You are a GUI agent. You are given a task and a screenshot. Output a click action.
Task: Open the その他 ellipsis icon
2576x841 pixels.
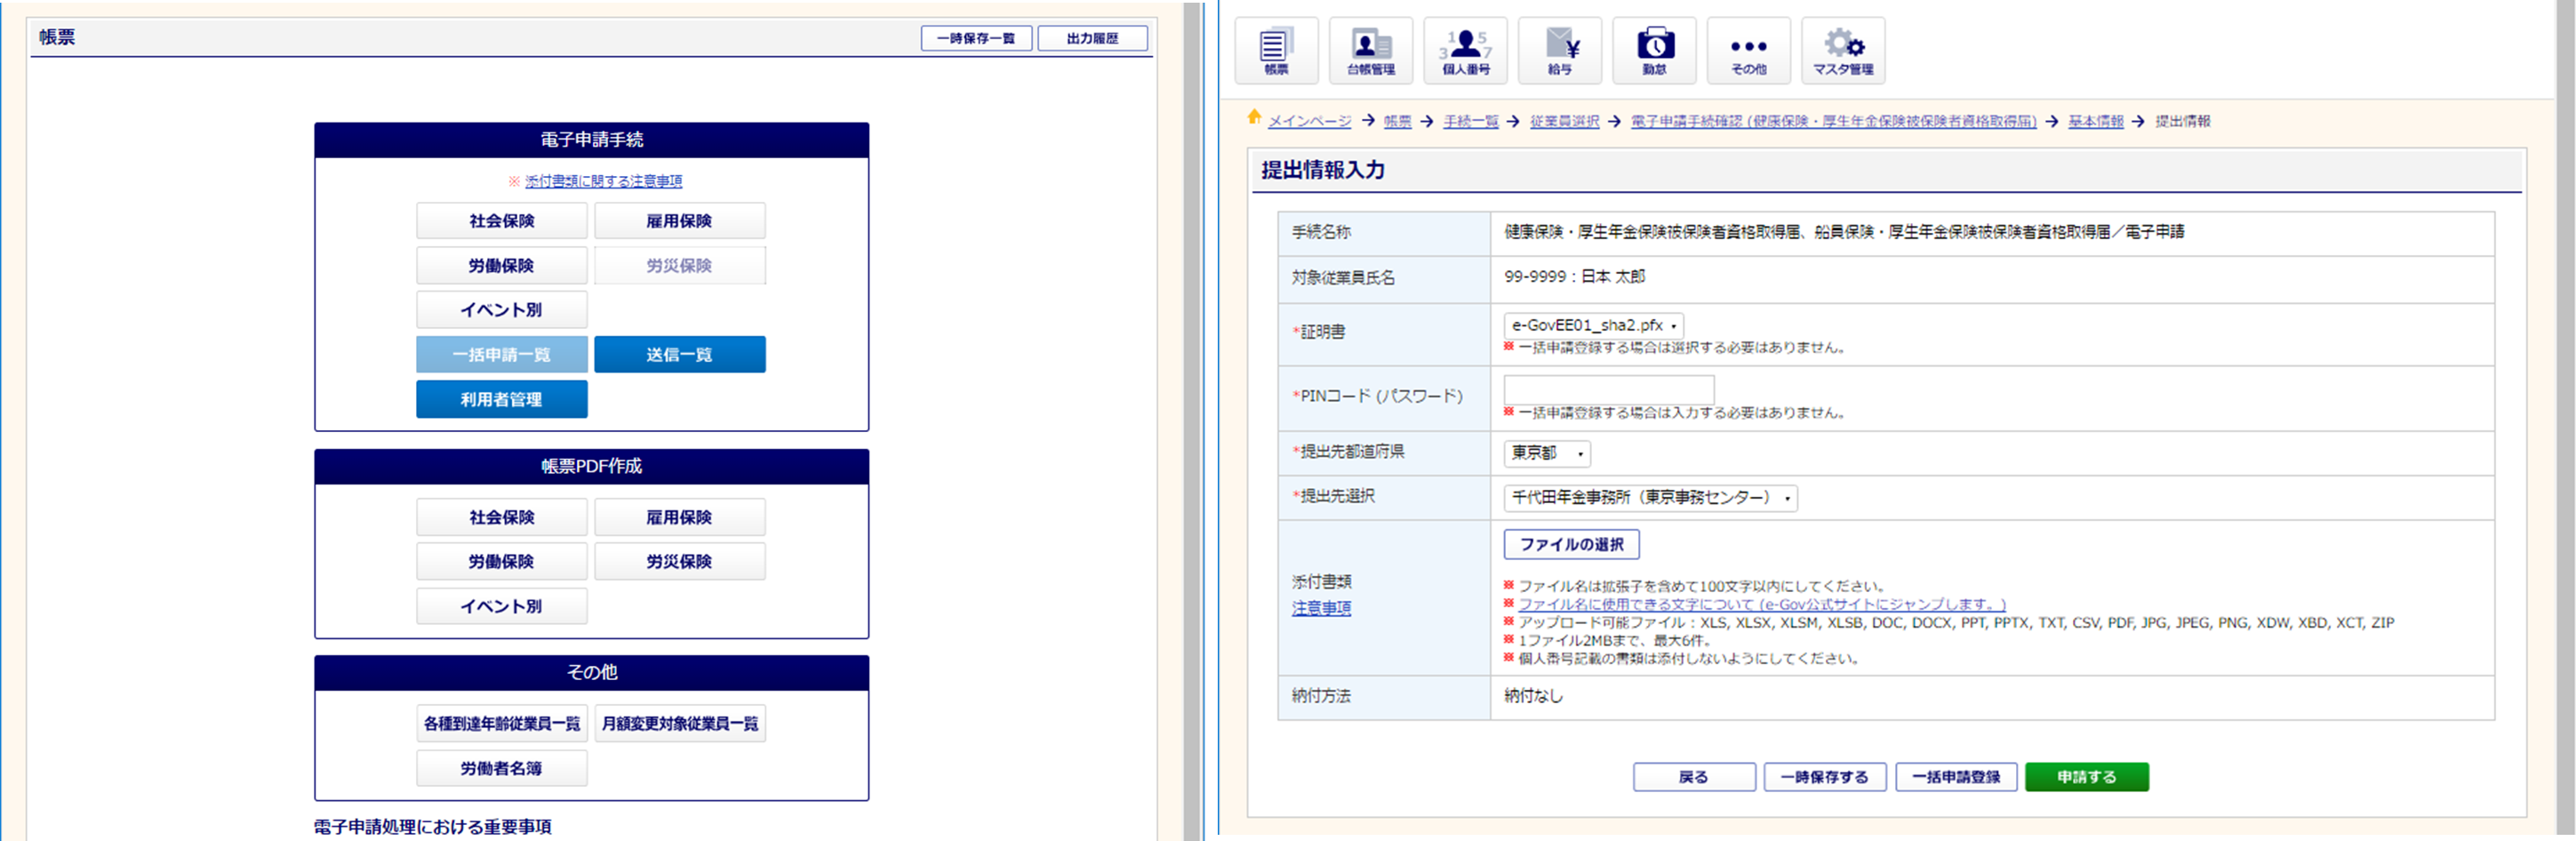[1748, 50]
